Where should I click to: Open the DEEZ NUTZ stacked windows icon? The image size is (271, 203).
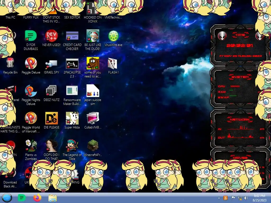coord(51,90)
